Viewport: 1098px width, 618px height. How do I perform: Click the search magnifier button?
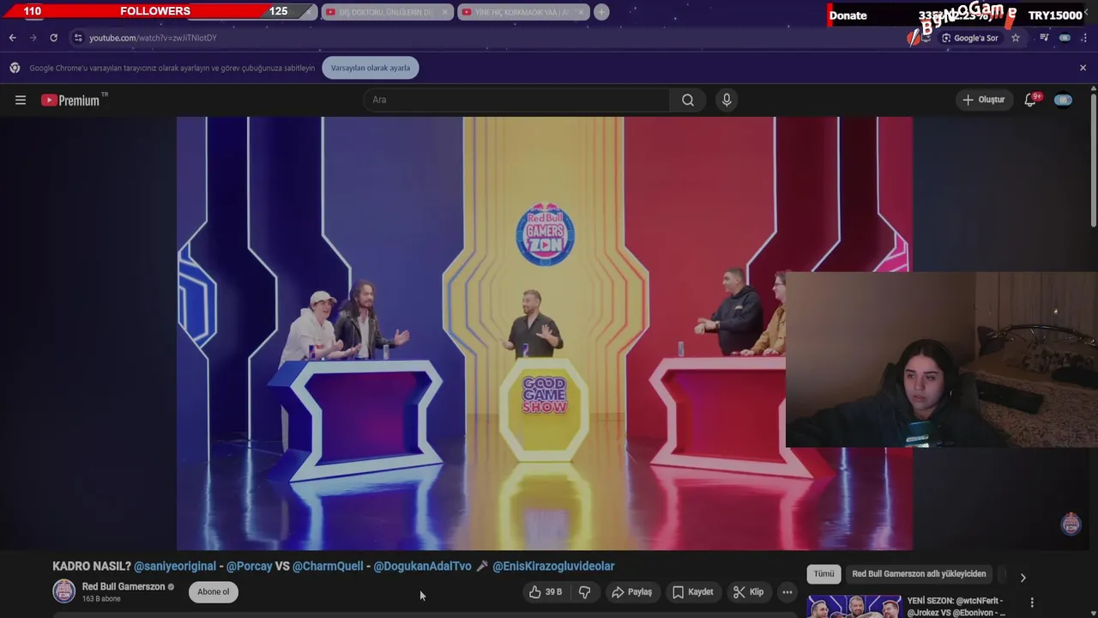[688, 100]
